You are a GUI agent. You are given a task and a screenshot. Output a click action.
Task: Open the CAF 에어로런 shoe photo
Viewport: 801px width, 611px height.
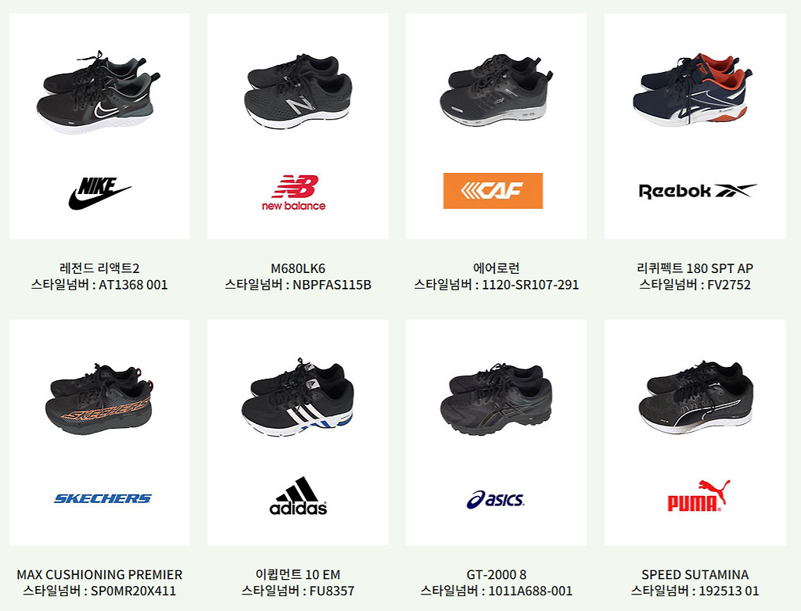(x=497, y=92)
